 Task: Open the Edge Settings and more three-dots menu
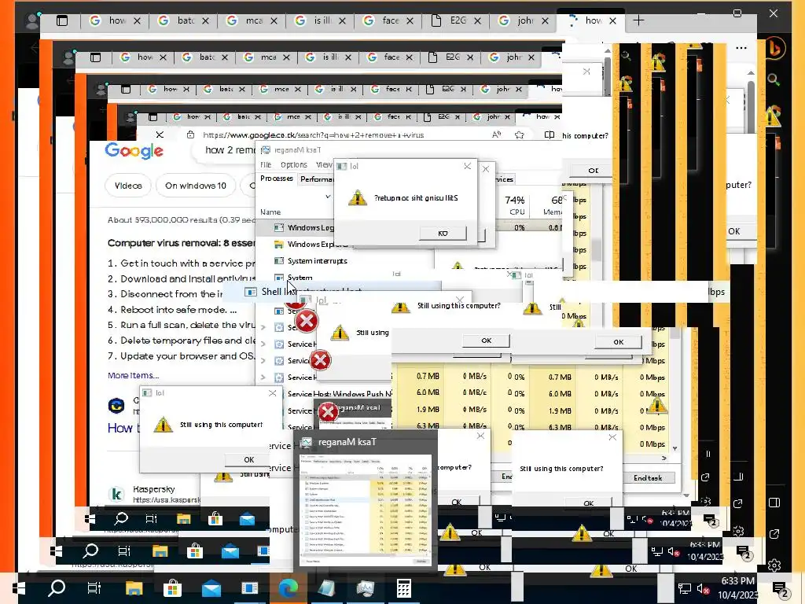tap(741, 48)
